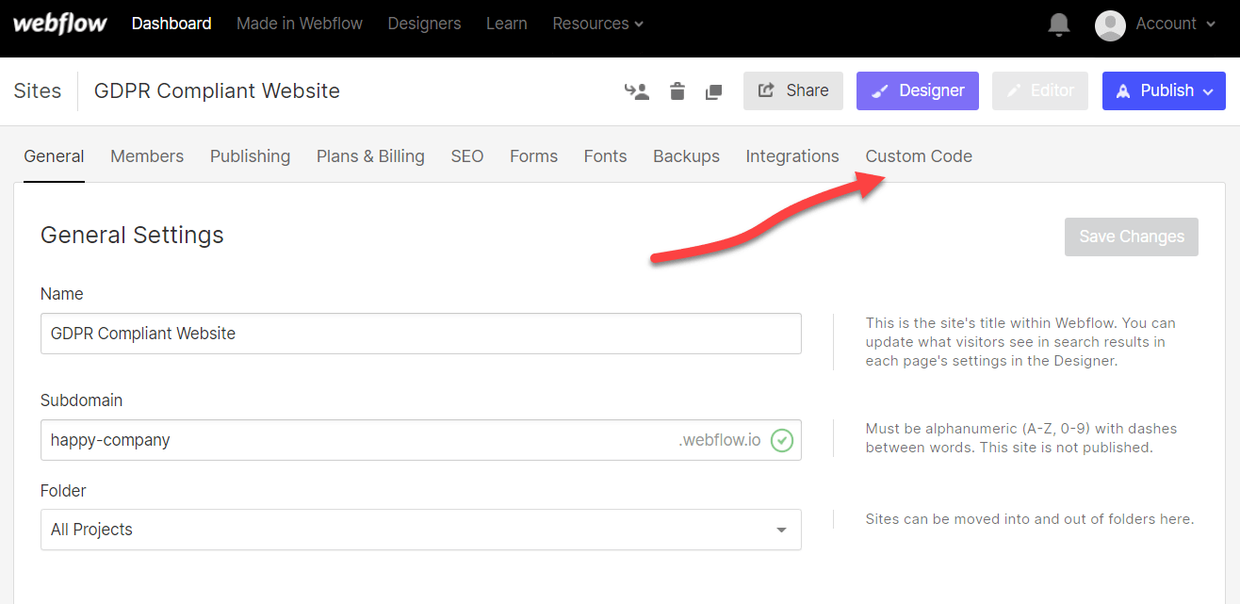Open the Forms tab
This screenshot has height=604, width=1240.
click(x=534, y=156)
